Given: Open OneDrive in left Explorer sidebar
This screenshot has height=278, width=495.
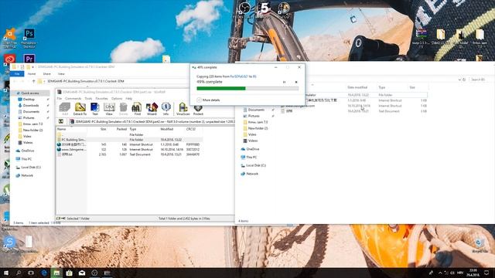Looking at the screenshot, I should click(28, 151).
